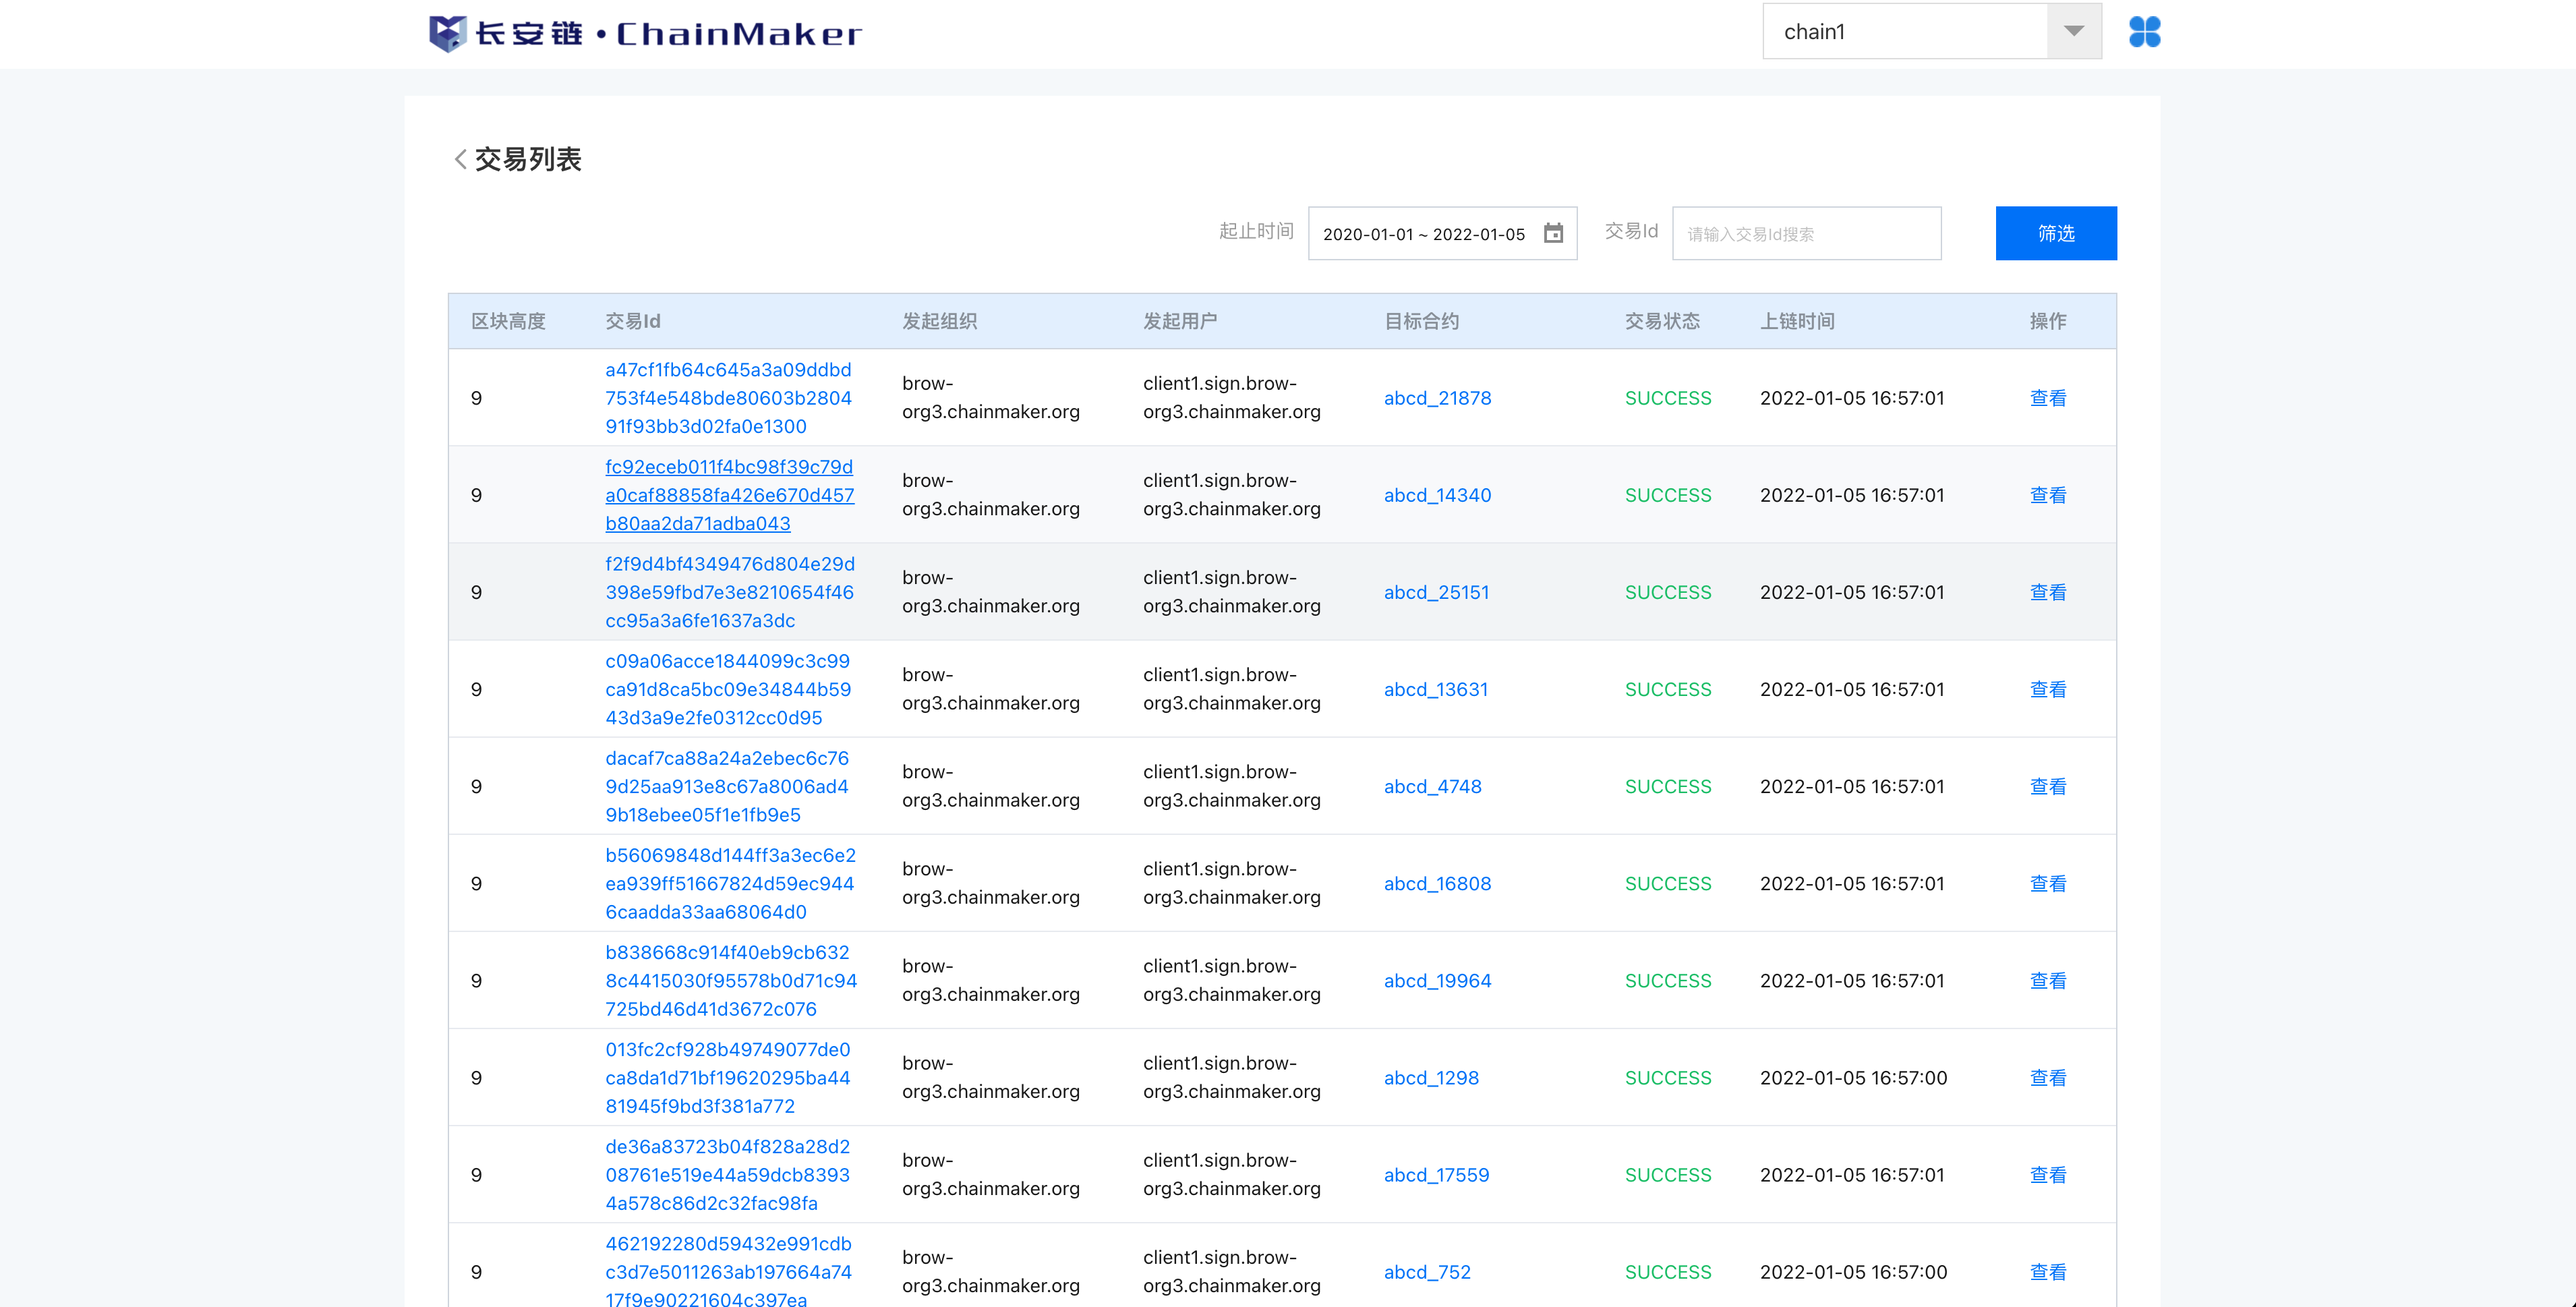Open contract abcd_16808
2576x1307 pixels.
pos(1437,883)
